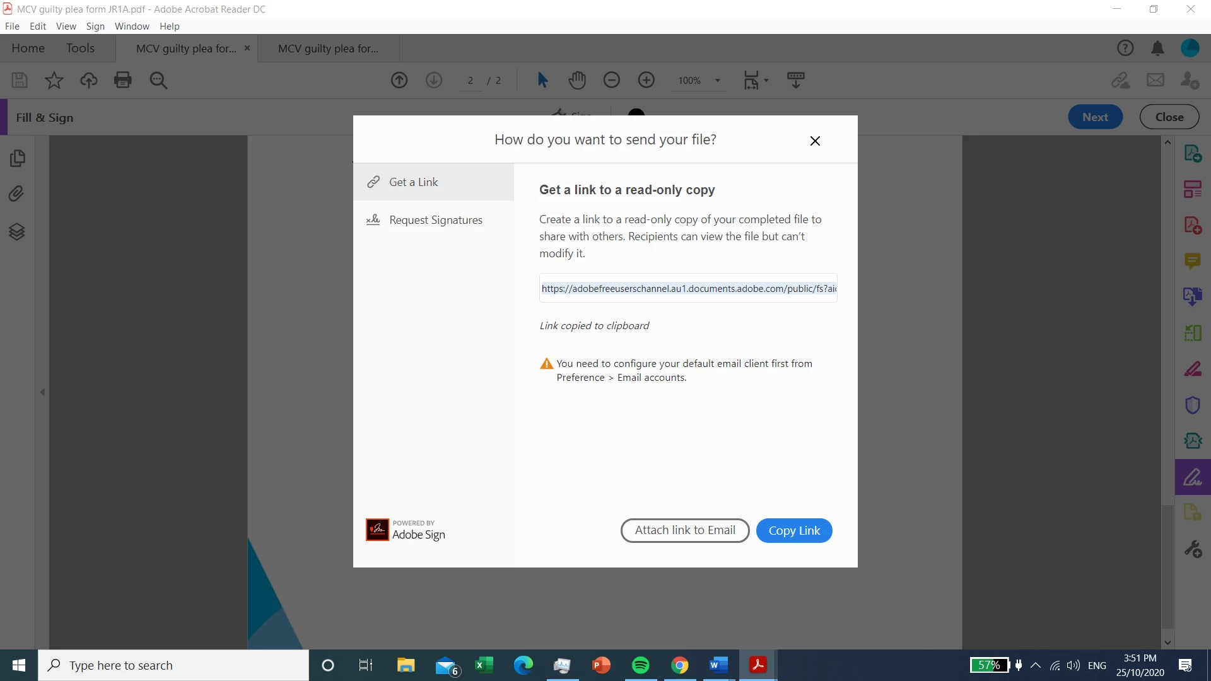Expand the fit page options dropdown
Image resolution: width=1211 pixels, height=681 pixels.
click(x=766, y=81)
